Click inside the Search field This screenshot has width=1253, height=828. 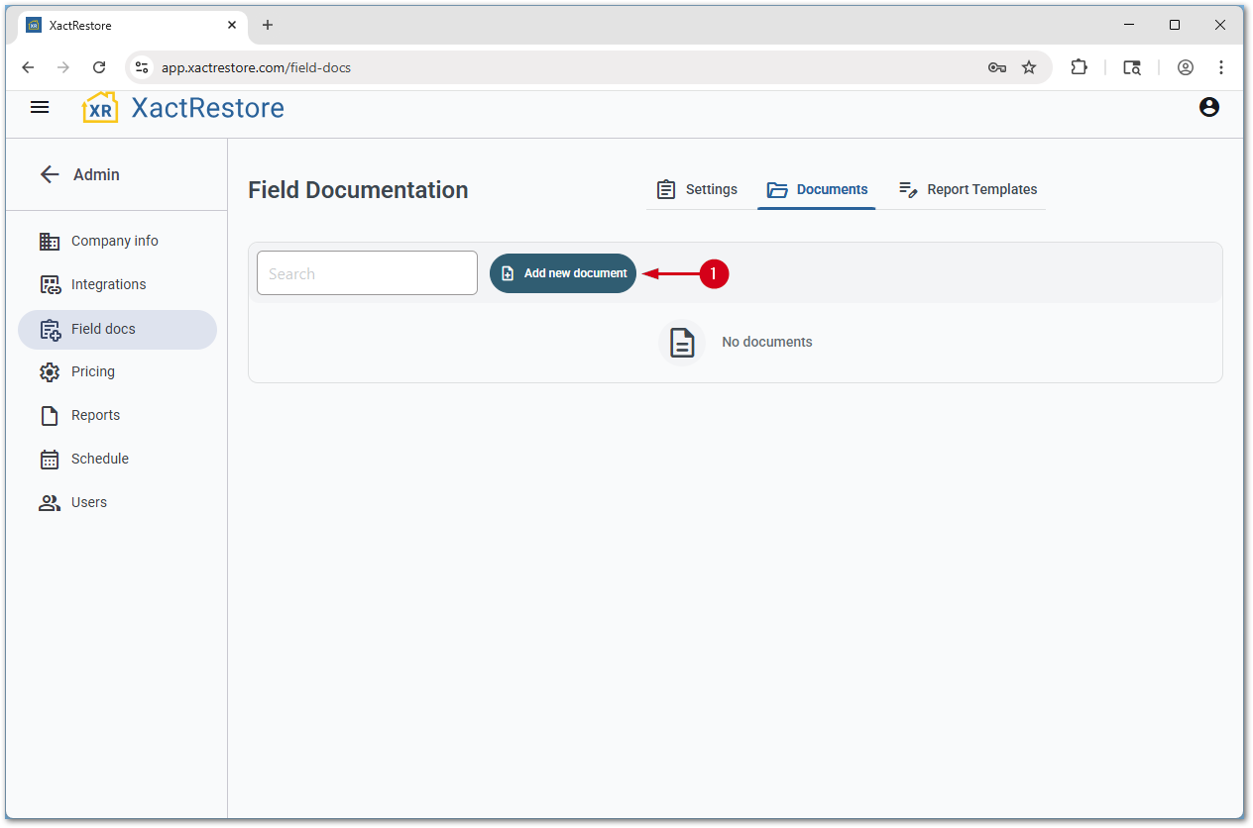[367, 273]
